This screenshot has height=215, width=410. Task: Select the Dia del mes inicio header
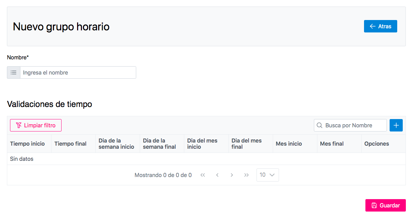[x=203, y=144]
